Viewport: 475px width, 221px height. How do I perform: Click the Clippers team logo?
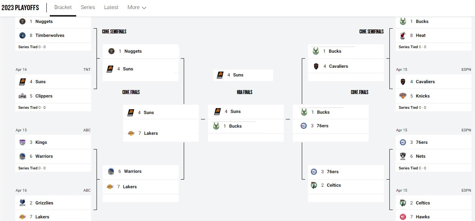(22, 96)
